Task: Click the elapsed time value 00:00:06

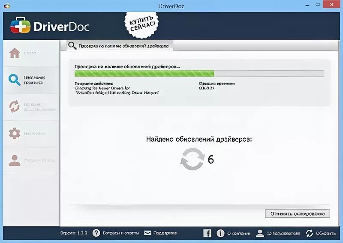Action: pyautogui.click(x=207, y=88)
